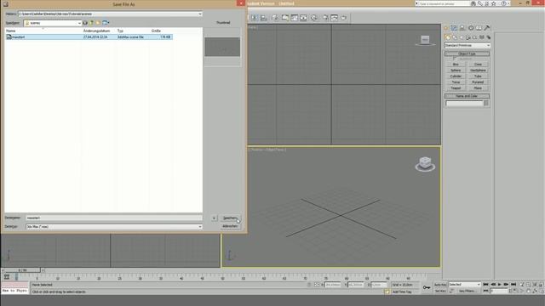
Task: Create new folder in Save dialog
Action: point(99,23)
